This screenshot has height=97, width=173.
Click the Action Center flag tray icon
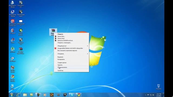[148, 95]
